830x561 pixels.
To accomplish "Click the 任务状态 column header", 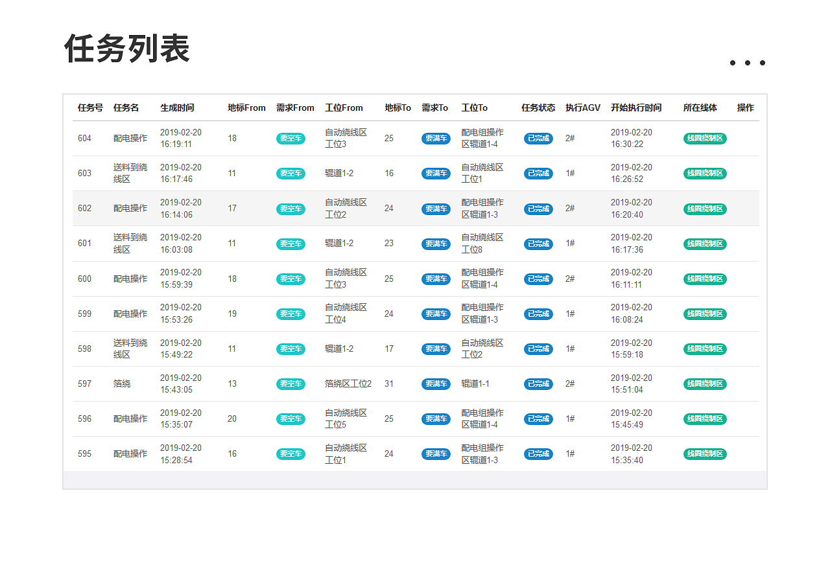I will pos(538,108).
